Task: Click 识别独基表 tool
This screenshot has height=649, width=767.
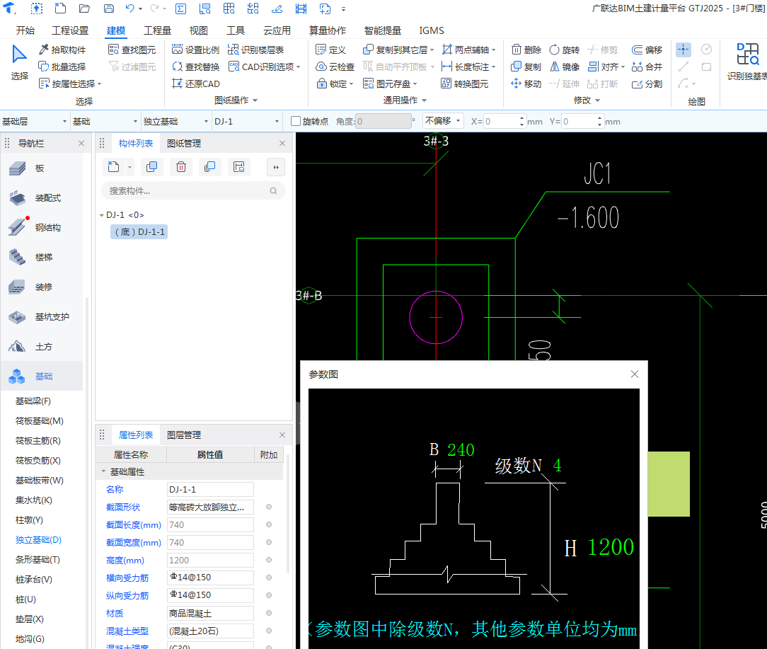Action: pyautogui.click(x=747, y=62)
